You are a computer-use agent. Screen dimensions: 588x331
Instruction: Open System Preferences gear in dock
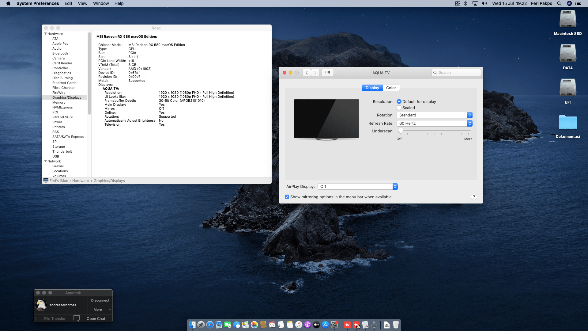pos(334,325)
